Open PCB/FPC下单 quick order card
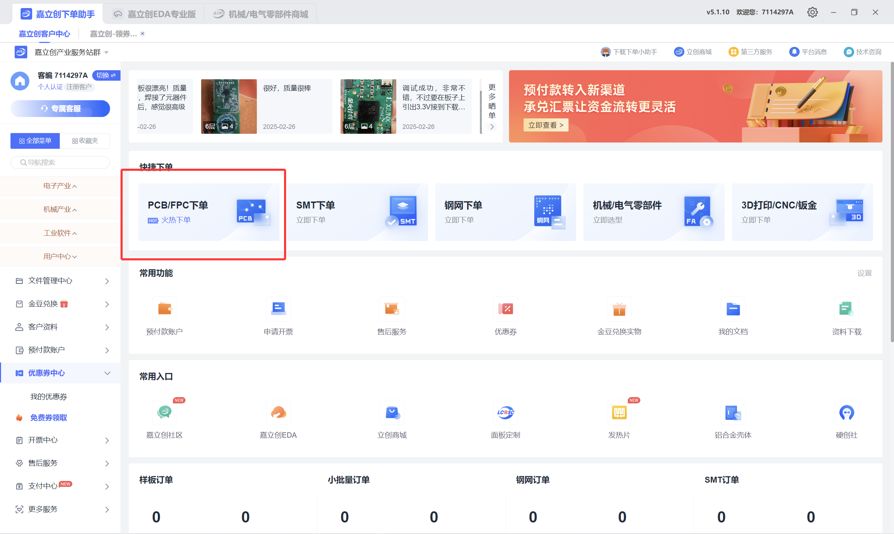The height and width of the screenshot is (534, 894). [209, 212]
